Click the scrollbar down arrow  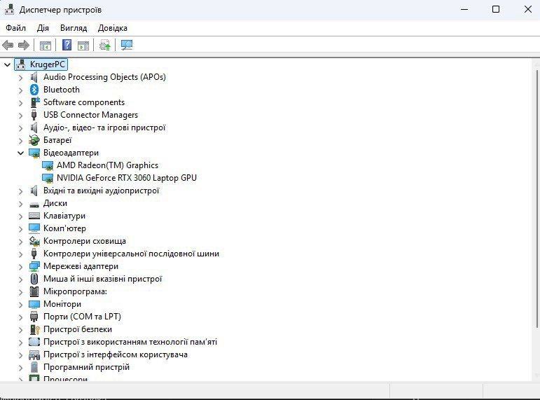point(536,375)
